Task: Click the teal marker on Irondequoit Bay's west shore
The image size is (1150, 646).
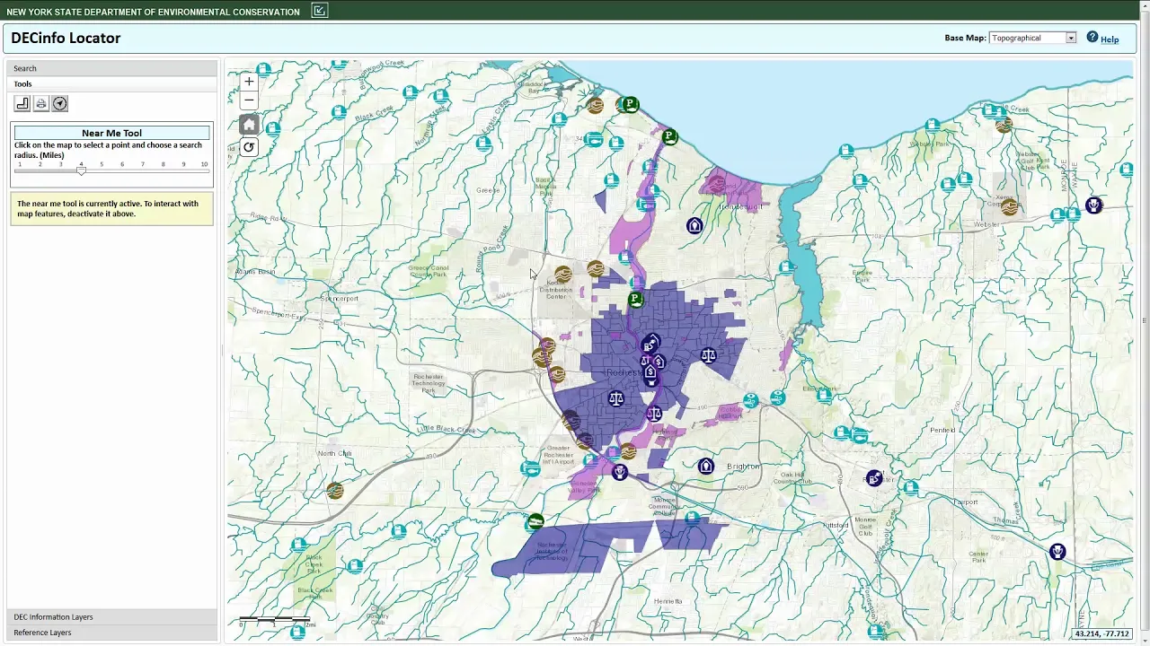Action: (786, 267)
